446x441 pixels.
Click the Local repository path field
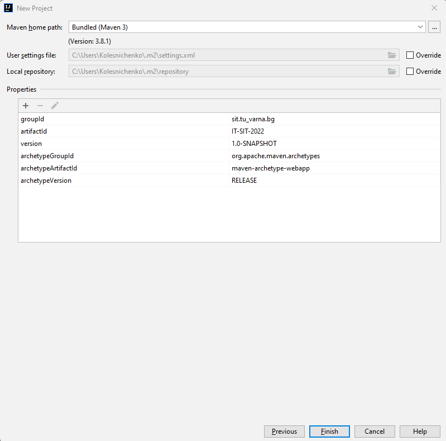234,71
